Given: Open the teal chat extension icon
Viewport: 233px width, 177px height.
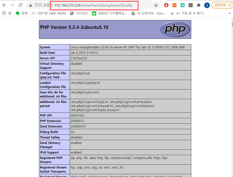Looking at the screenshot, I should [182, 5].
